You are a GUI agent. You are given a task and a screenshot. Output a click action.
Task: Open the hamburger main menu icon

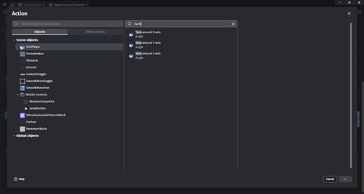tap(5, 5)
